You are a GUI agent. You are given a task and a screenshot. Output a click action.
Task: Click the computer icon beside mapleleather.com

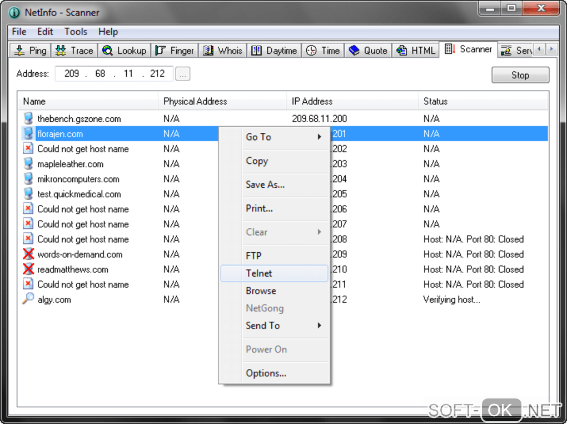pos(28,164)
